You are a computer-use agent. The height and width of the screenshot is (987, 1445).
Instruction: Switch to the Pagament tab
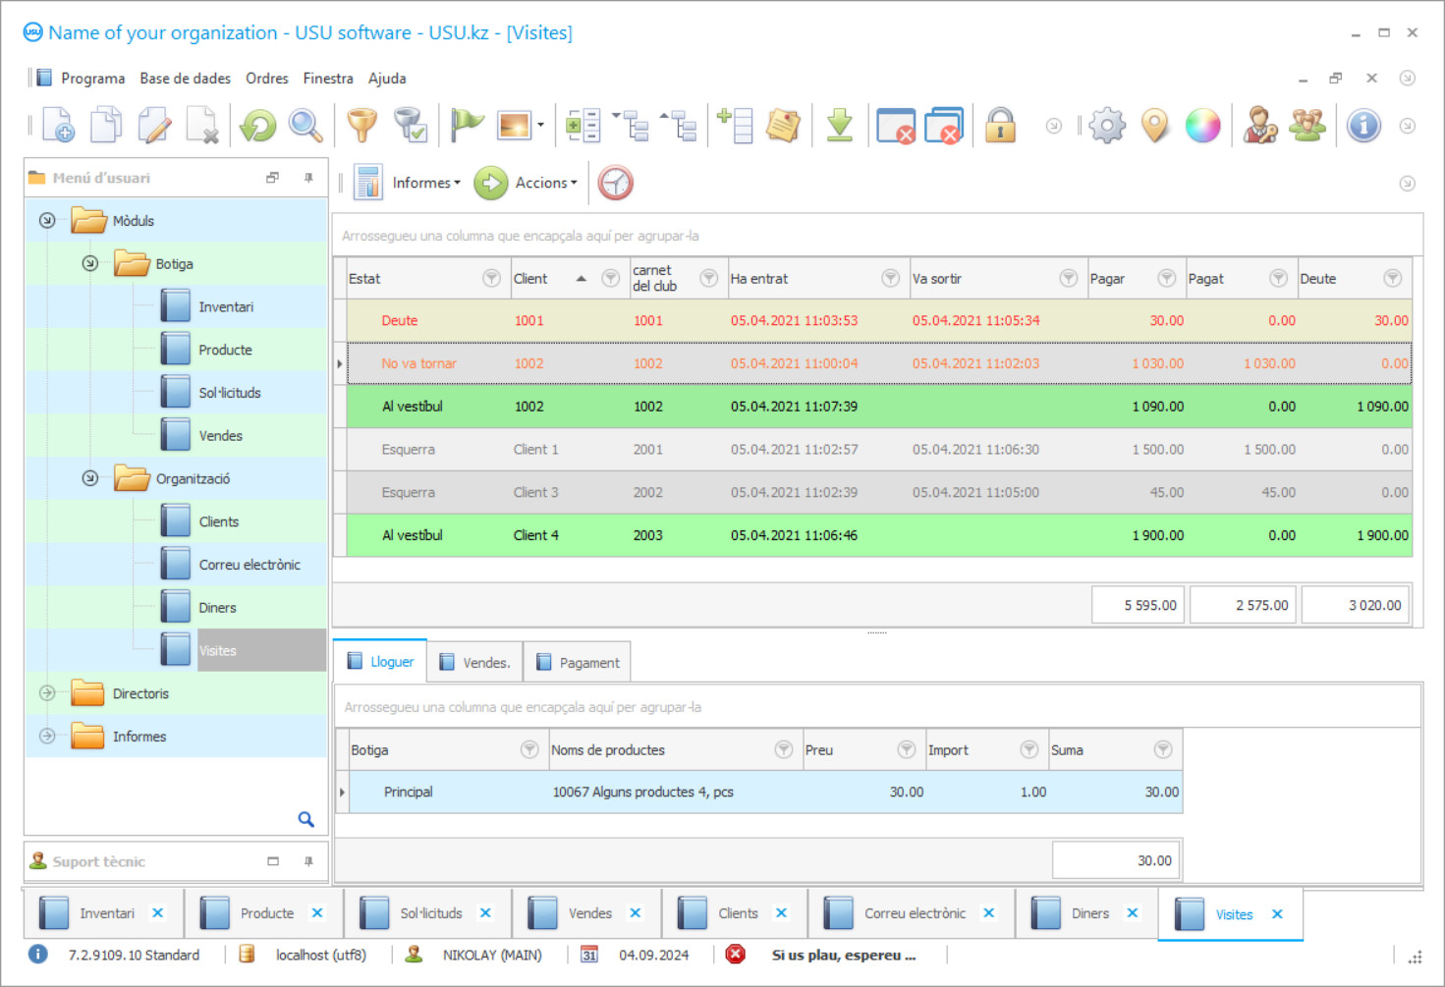click(x=578, y=663)
